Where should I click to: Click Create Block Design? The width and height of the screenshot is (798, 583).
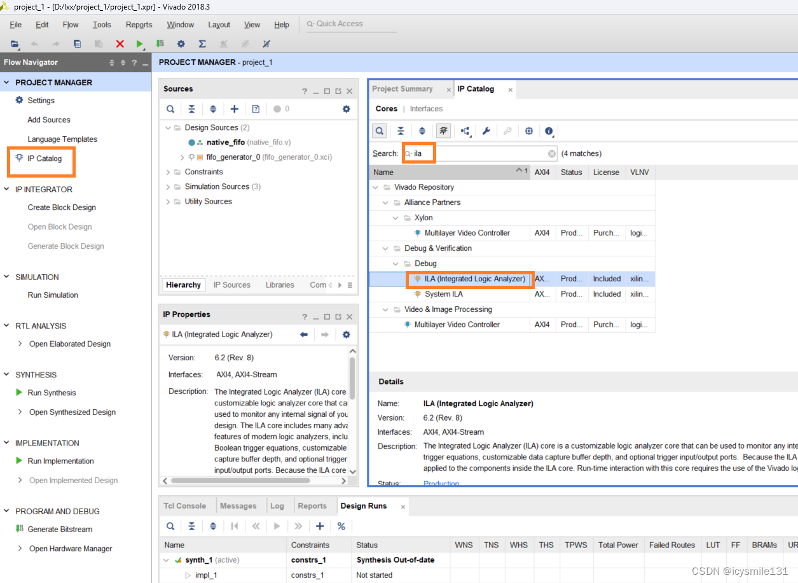pos(62,207)
